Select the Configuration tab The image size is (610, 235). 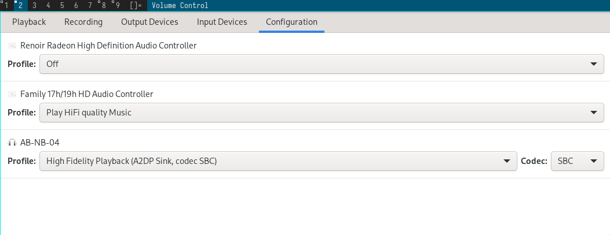point(291,22)
